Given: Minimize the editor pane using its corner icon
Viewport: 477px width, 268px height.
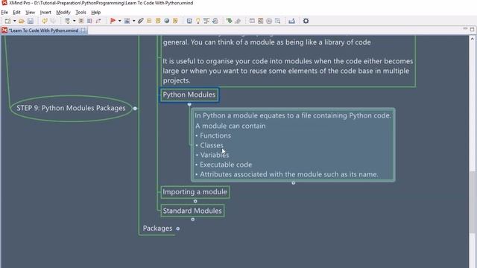Looking at the screenshot, I should tap(465, 29).
